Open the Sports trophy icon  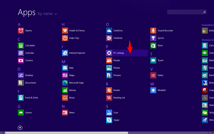click(153, 38)
